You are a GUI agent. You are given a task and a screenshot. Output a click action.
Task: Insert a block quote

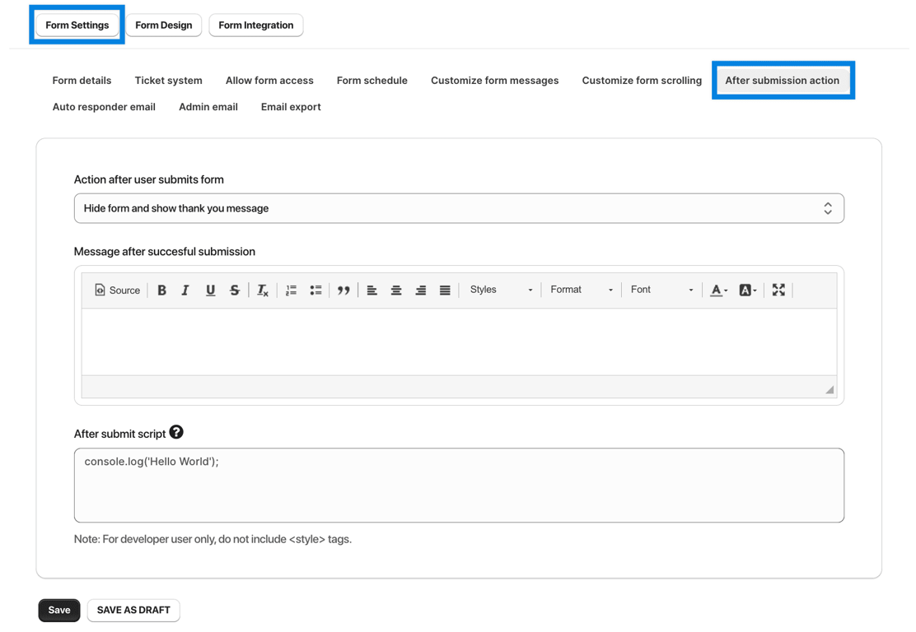click(x=343, y=290)
